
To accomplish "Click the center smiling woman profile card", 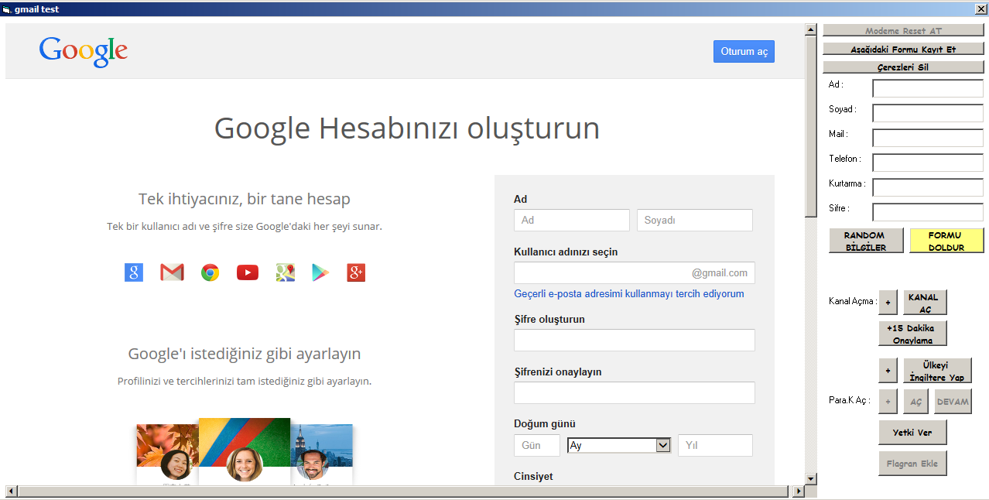I will [x=245, y=451].
